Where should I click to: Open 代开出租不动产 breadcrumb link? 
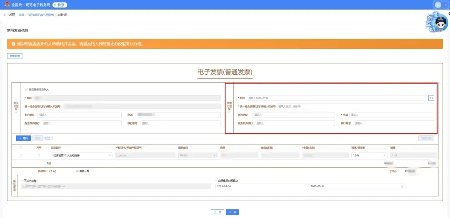[x=41, y=15]
